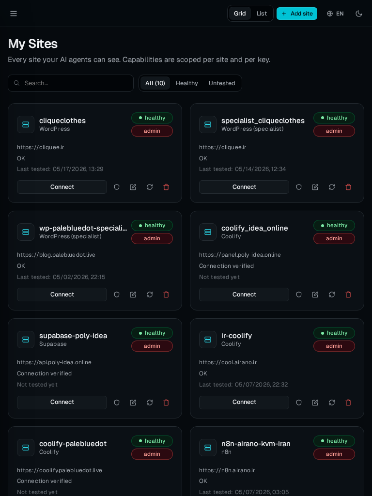
Task: Focus the Search sites input field
Action: (x=71, y=83)
